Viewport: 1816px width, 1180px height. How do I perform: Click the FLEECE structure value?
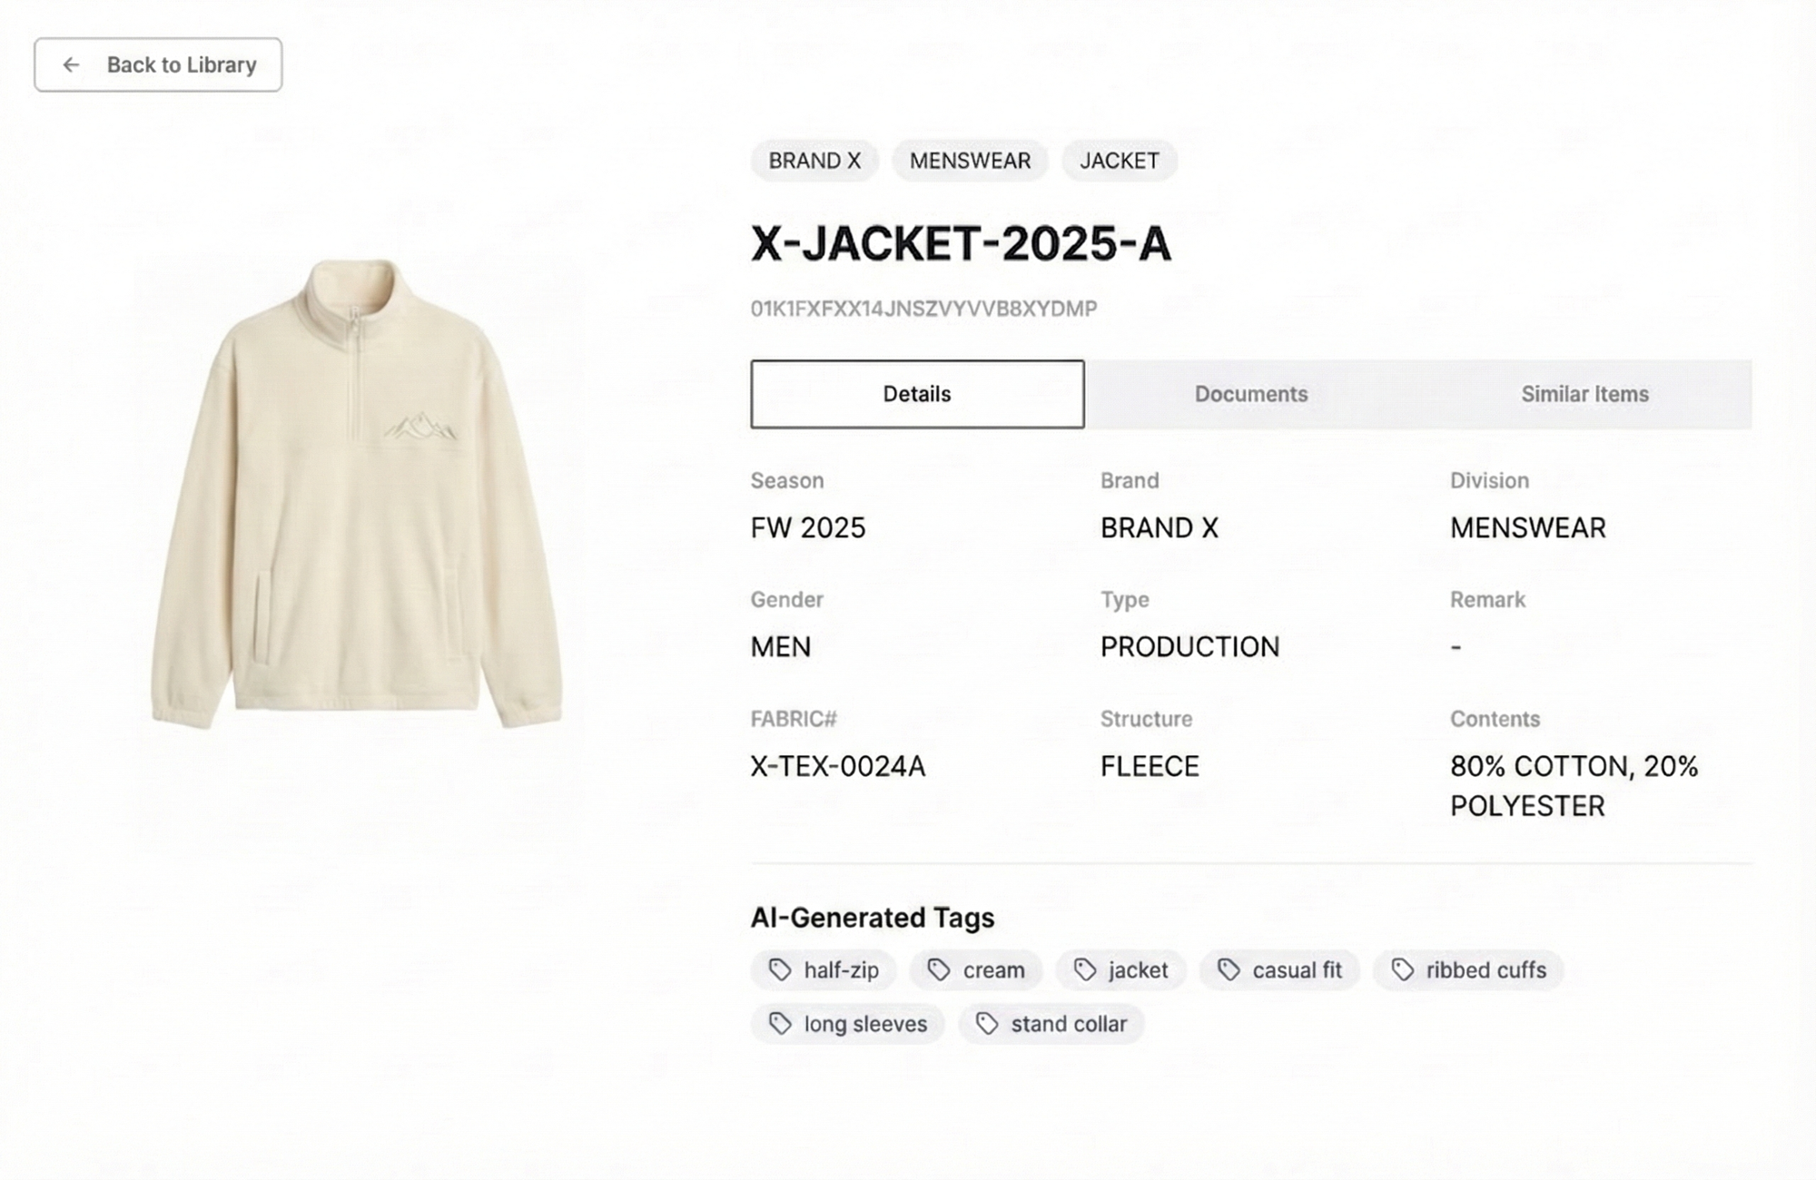(1150, 766)
